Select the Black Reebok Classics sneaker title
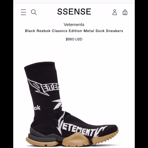The height and width of the screenshot is (148, 148). tap(74, 31)
